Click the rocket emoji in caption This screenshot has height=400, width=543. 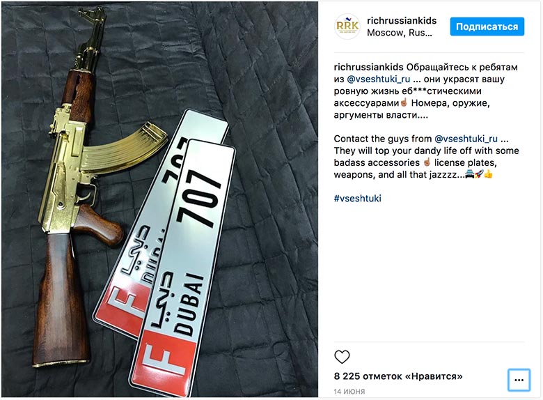point(479,174)
